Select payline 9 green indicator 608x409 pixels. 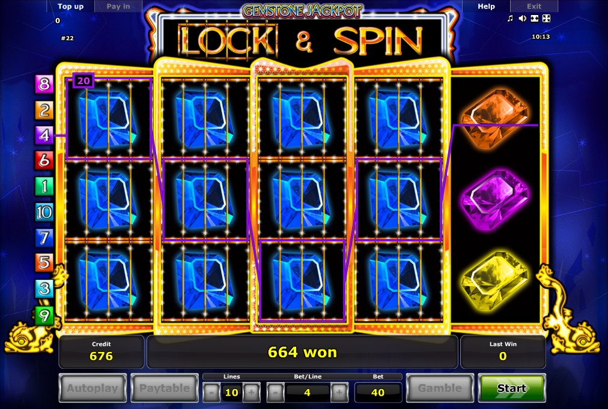[44, 315]
